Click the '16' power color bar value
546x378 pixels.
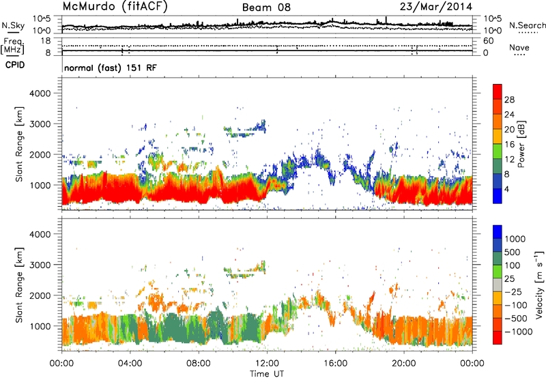[x=509, y=145]
